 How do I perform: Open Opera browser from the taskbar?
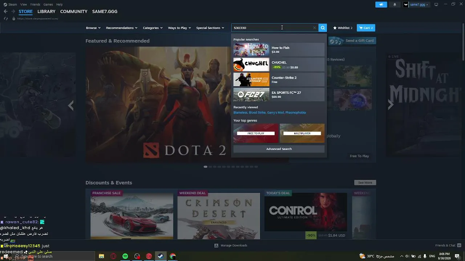[x=113, y=256]
